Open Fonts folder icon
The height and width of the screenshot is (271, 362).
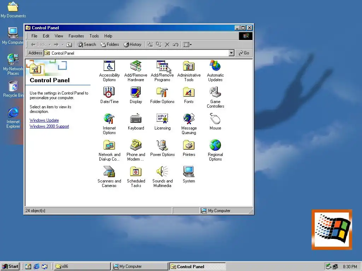(189, 95)
